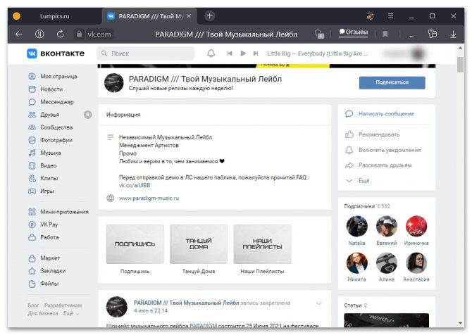
Task: Open the Разработчикам footer link
Action: 63,305
